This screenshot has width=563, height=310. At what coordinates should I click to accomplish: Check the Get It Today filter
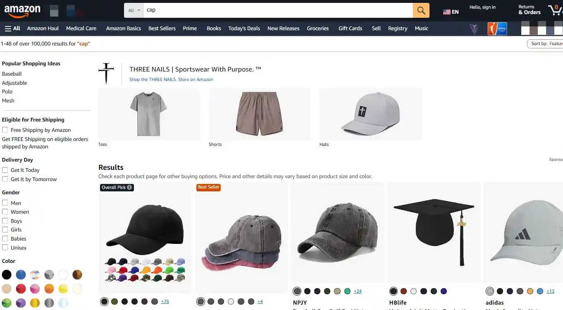coord(5,170)
